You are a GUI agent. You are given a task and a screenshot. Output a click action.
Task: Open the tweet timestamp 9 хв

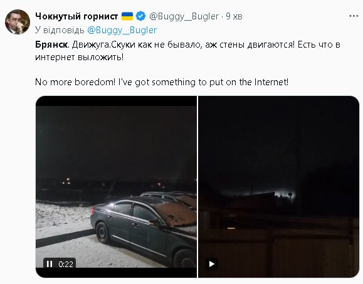click(234, 16)
